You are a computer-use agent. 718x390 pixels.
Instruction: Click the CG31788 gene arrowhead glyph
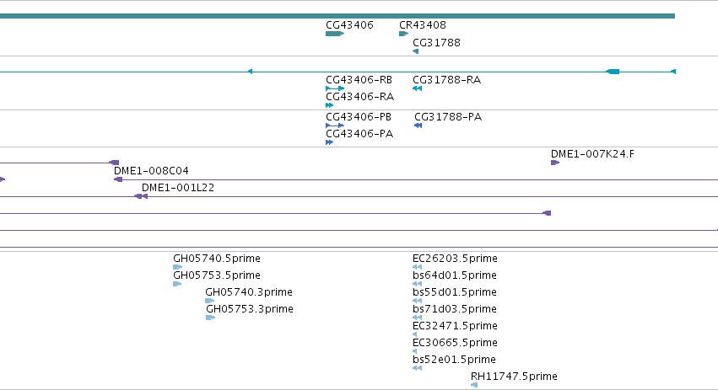pos(415,51)
